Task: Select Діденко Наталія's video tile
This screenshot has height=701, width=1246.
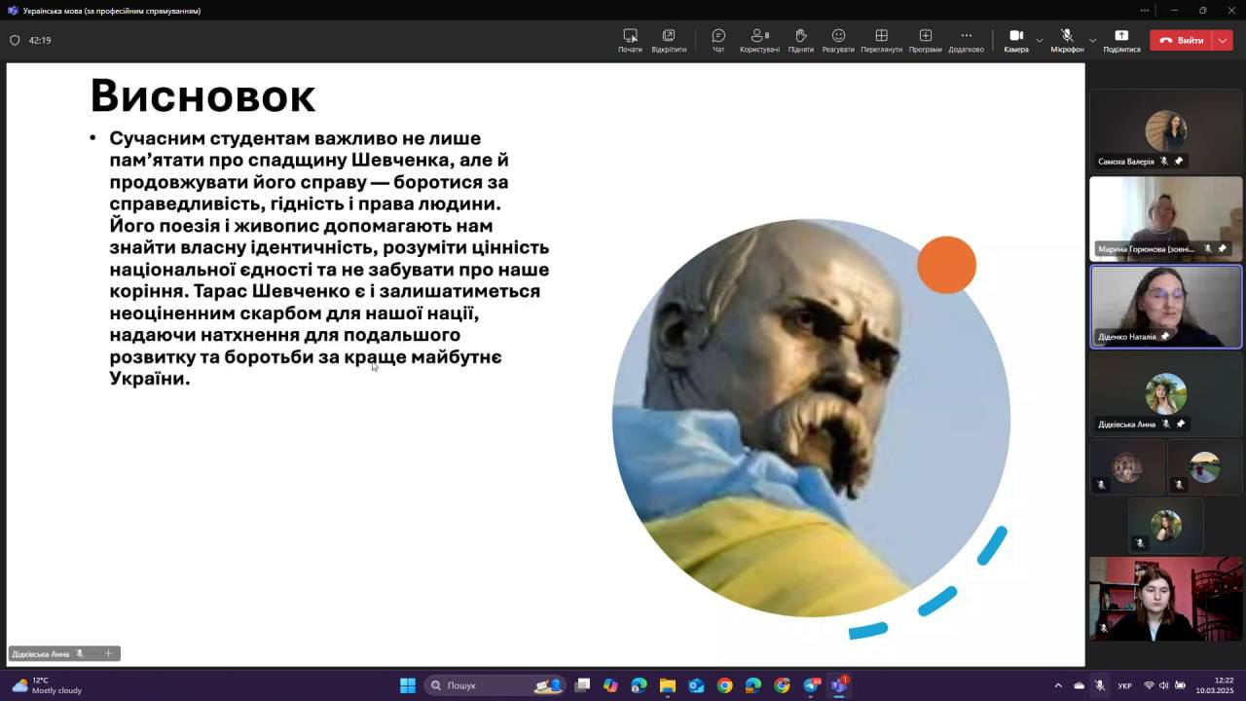Action: [x=1165, y=306]
